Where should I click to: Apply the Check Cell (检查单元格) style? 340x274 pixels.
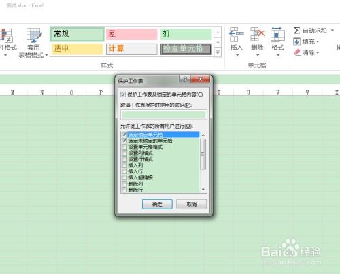click(x=186, y=49)
